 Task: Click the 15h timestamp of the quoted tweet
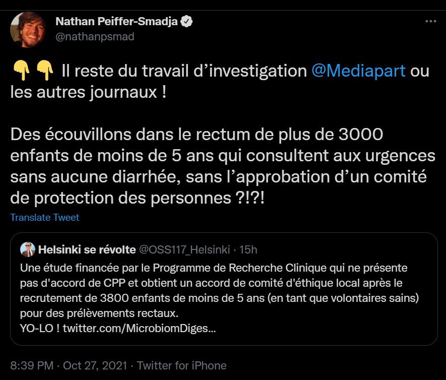pos(248,249)
